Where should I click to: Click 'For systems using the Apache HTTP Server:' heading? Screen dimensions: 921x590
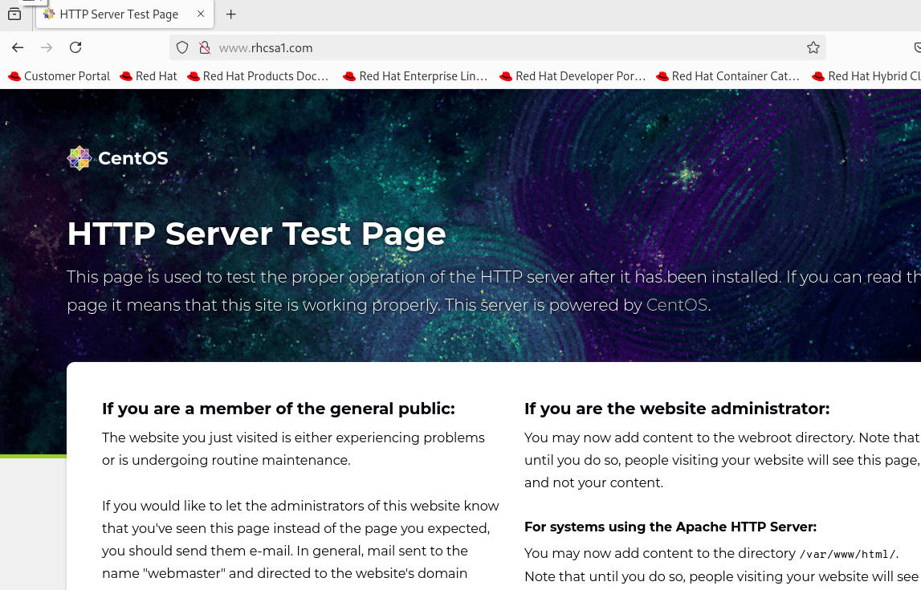pos(670,527)
